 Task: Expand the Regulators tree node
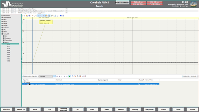click(4, 38)
